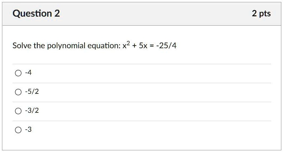This screenshot has width=283, height=152.
Task: Click the "-25/4" value in equation
Action: 166,46
